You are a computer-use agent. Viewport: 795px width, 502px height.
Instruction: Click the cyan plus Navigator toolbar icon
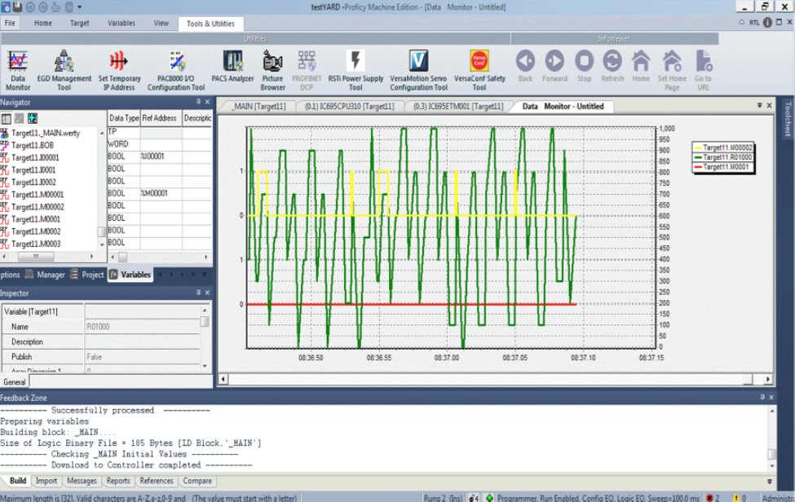click(33, 118)
